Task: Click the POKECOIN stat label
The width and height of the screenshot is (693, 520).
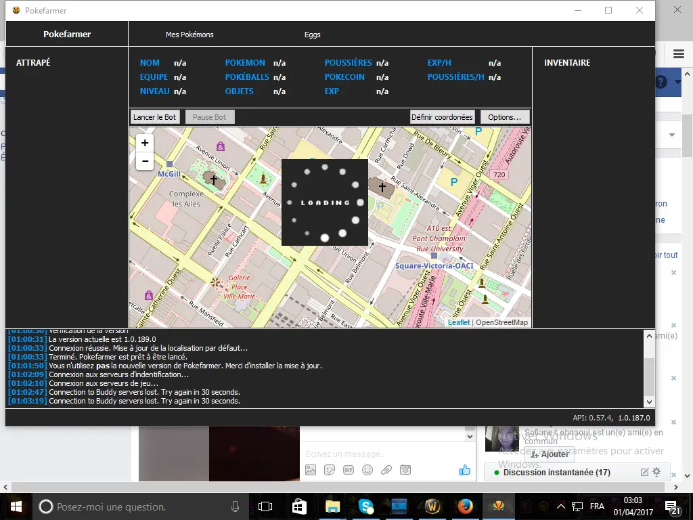Action: point(344,77)
